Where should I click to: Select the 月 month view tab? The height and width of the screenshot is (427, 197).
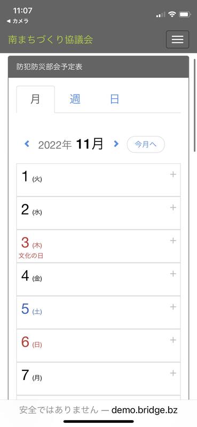[35, 99]
